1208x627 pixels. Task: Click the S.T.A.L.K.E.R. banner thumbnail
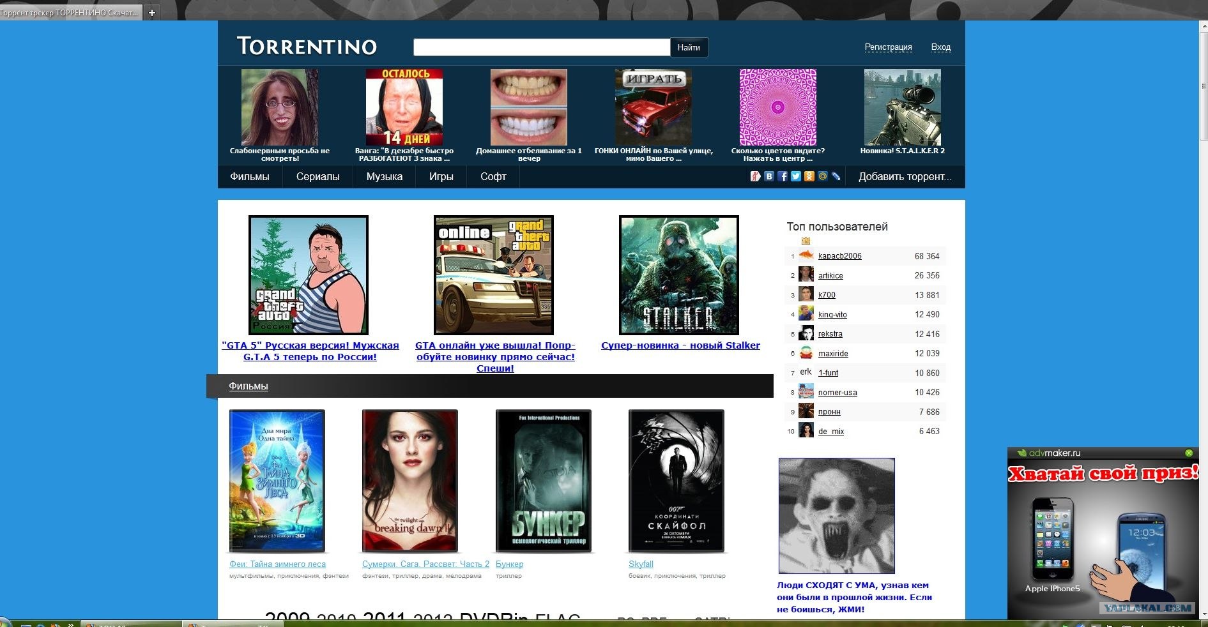[679, 275]
